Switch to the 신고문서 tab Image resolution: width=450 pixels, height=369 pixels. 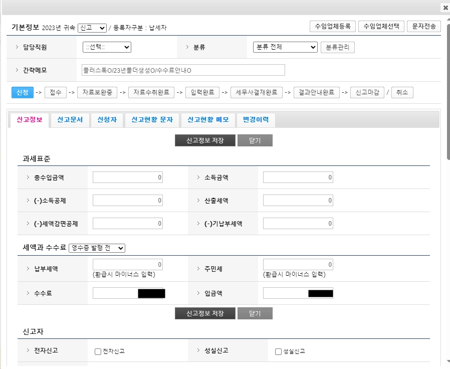[70, 120]
